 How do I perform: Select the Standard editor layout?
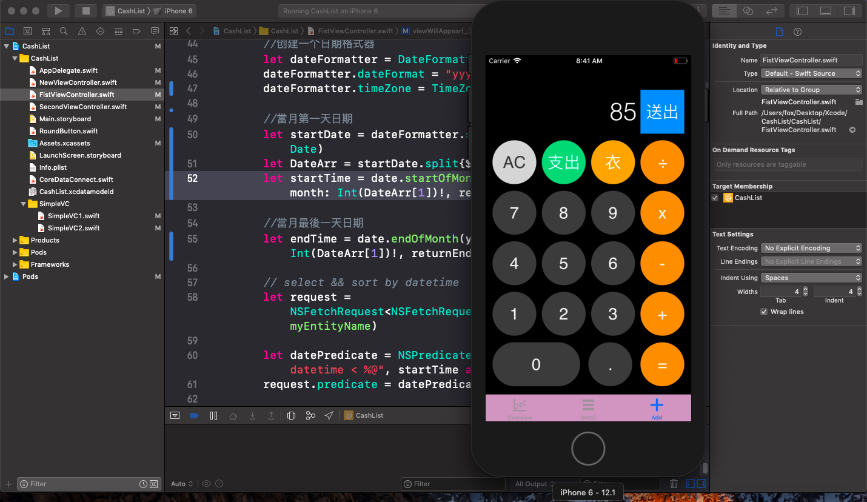tap(724, 11)
